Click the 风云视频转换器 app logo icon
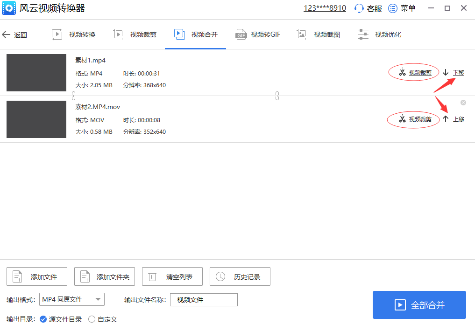 click(x=9, y=8)
